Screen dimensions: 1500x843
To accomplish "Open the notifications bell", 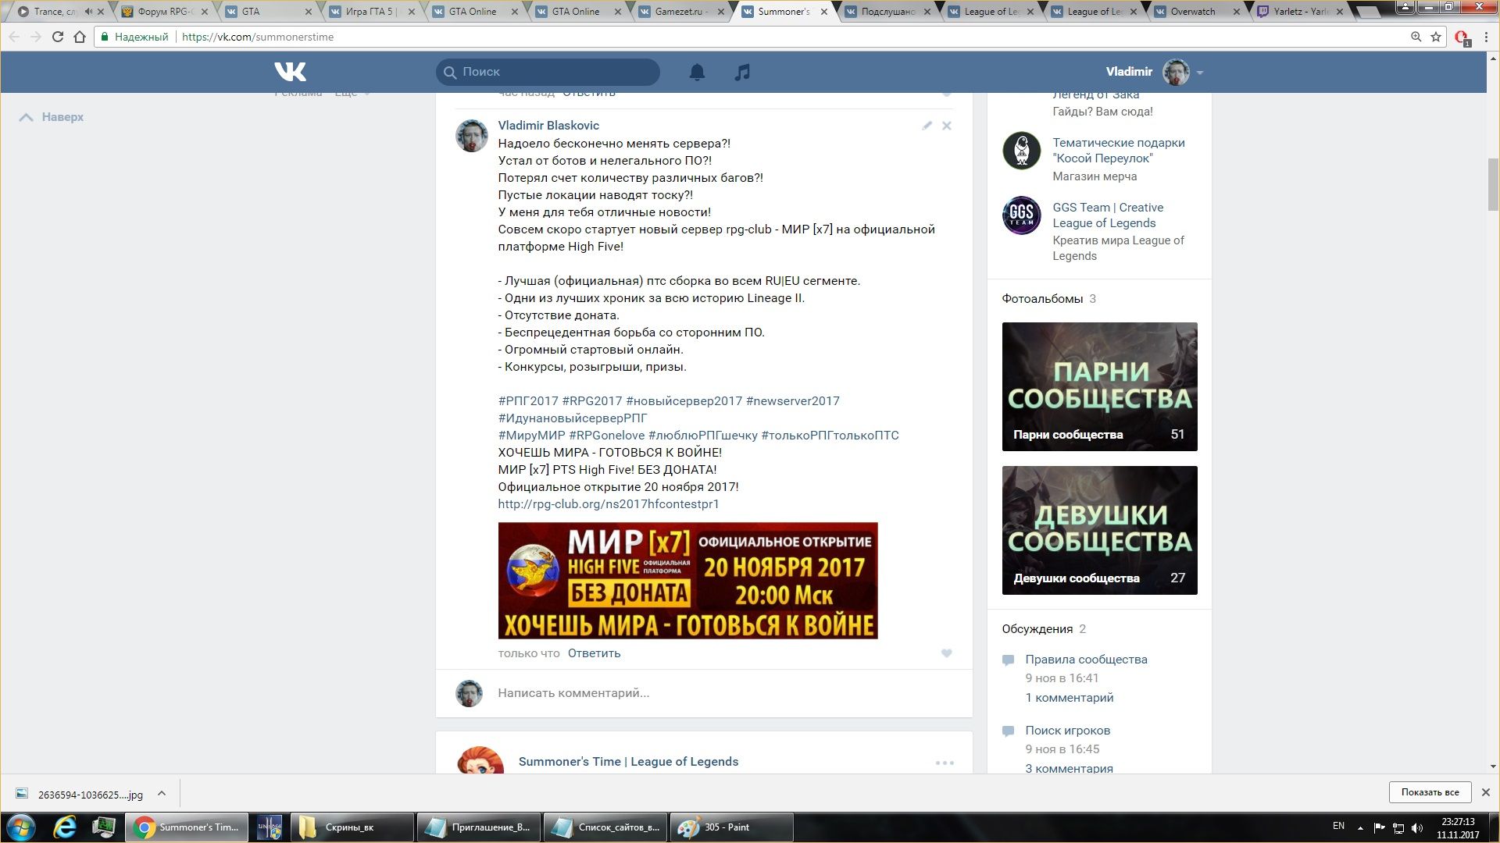I will [x=697, y=72].
